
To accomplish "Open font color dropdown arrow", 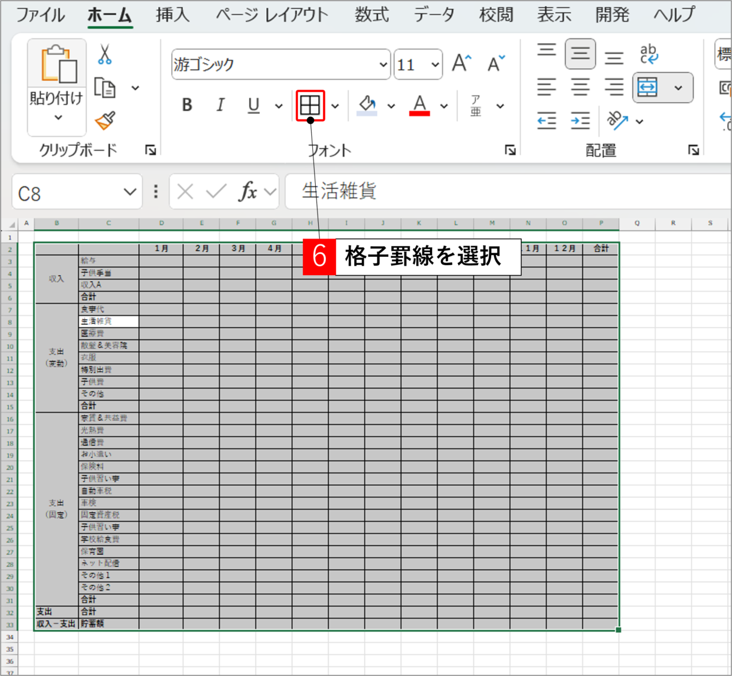I will tap(443, 106).
